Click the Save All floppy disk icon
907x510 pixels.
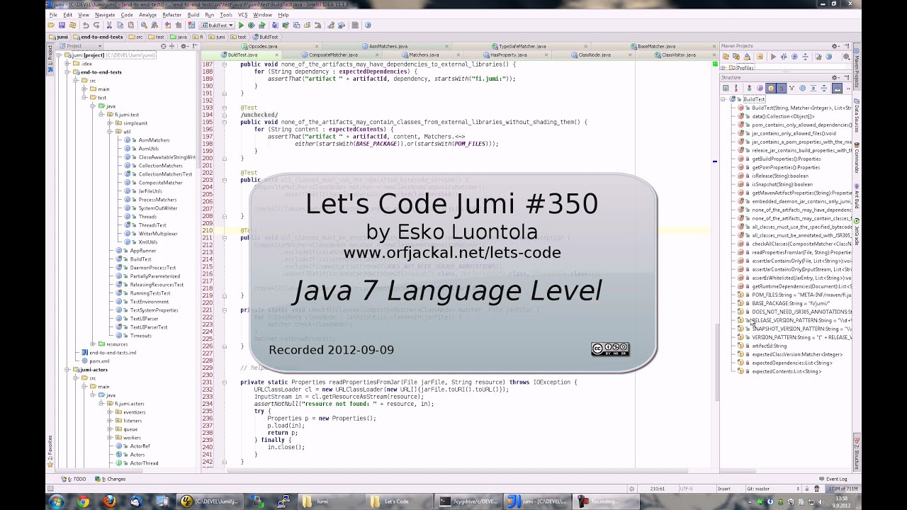[x=62, y=25]
